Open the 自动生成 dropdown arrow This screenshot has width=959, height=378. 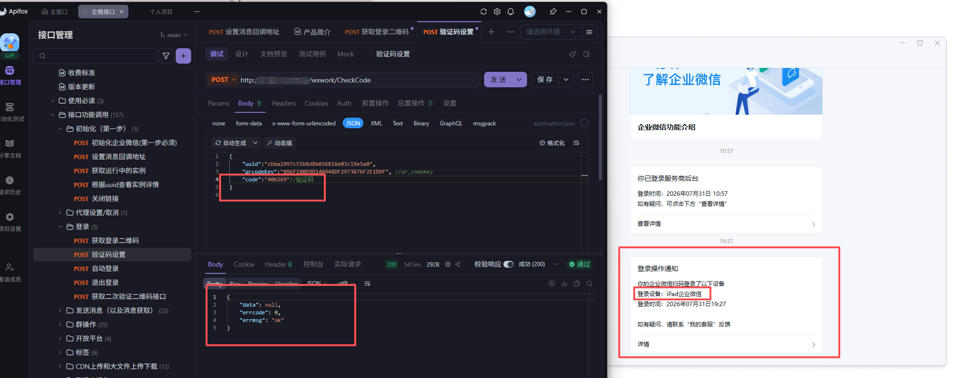coord(255,143)
